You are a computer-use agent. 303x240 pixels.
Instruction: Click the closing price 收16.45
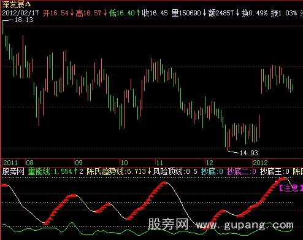155,13
